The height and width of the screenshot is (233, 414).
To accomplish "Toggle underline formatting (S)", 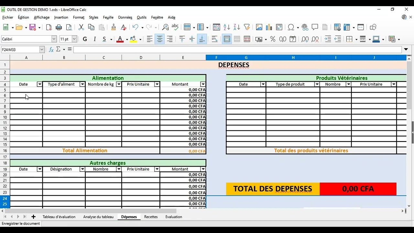I will [104, 39].
